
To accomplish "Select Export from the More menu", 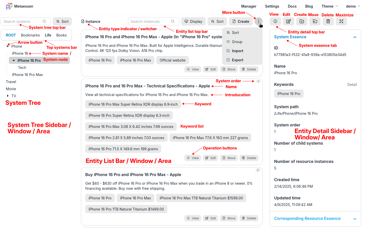I will 237,60.
